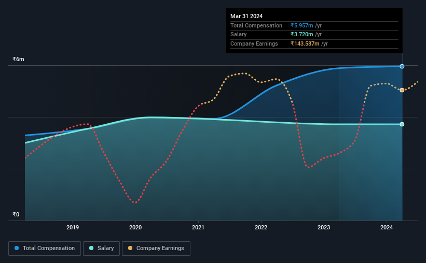426x263 pixels.
Task: Click the 2021 x-axis label
Action: point(198,227)
